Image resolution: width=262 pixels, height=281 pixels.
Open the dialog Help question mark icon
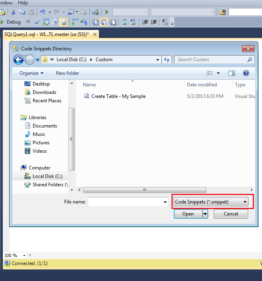point(246,73)
